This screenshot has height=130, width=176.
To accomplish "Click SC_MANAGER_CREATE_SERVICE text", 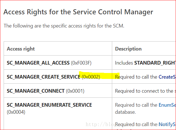I will [44, 77].
